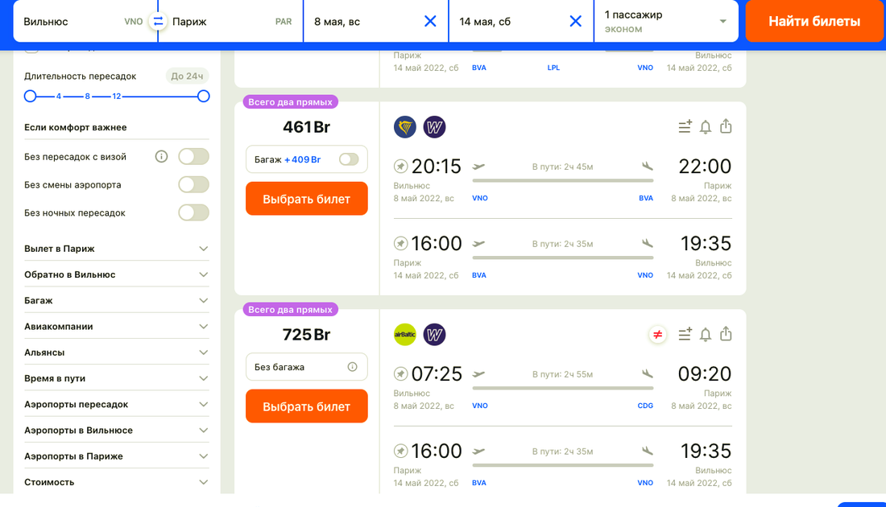The image size is (886, 507).
Task: Expand 'Вылет в Париж' filter
Action: point(116,249)
